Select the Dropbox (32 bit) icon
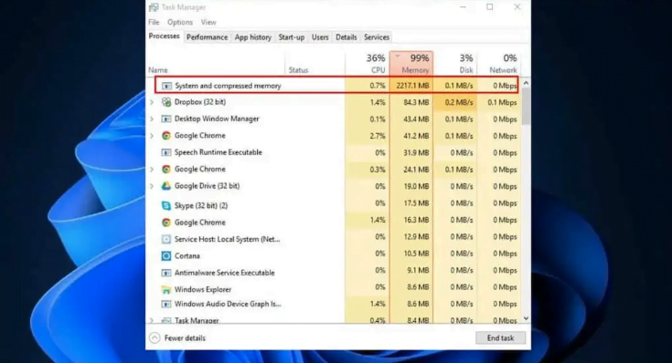This screenshot has width=672, height=363. pos(166,102)
